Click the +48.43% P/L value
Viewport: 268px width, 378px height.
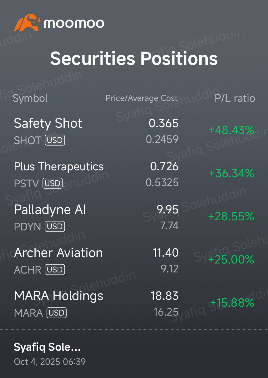[231, 130]
